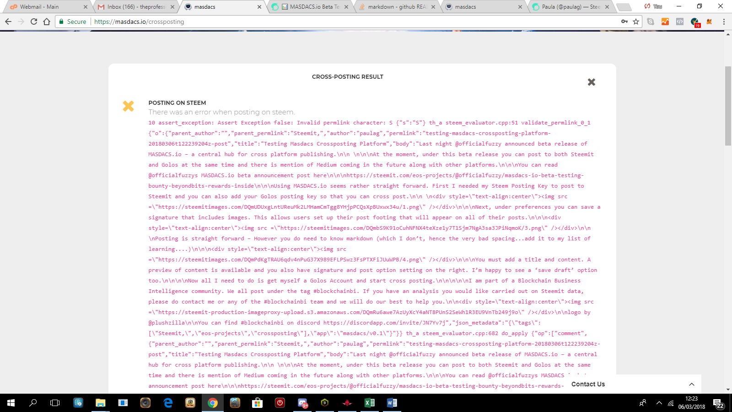This screenshot has width=732, height=412.
Task: Open the Skype browser extension
Action: tap(651, 22)
